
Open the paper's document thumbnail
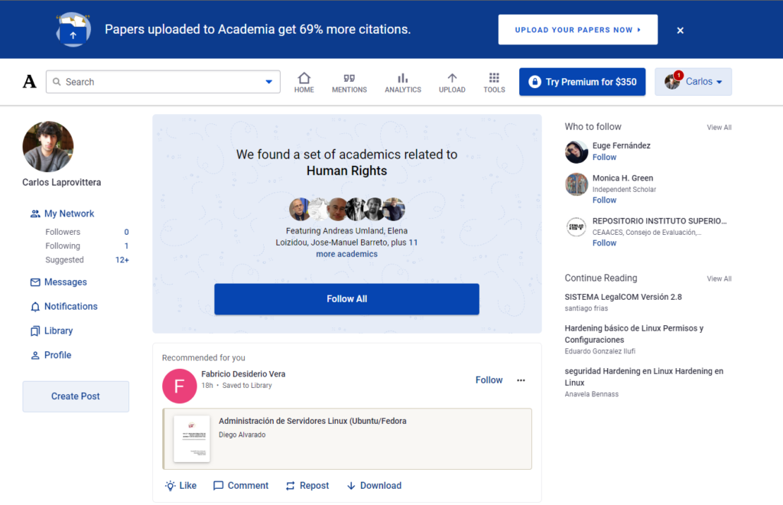click(x=192, y=438)
